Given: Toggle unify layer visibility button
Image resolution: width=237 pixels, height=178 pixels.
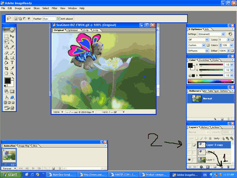Looking at the screenshot, I should (x=228, y=139).
